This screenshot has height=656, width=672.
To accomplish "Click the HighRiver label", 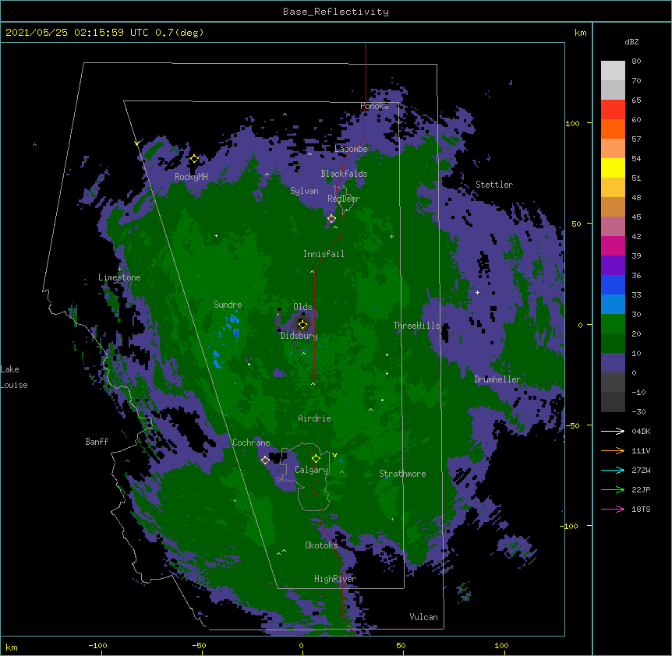I will [x=335, y=579].
